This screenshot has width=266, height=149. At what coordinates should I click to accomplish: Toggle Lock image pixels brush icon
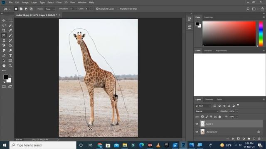[x=207, y=117]
